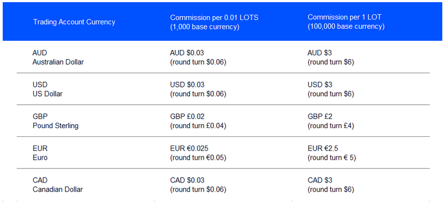Click the Trading Account Currency column header
The height and width of the screenshot is (221, 445).
coord(74,22)
